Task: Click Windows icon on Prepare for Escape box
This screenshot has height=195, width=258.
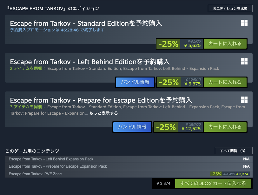Action: [x=244, y=100]
